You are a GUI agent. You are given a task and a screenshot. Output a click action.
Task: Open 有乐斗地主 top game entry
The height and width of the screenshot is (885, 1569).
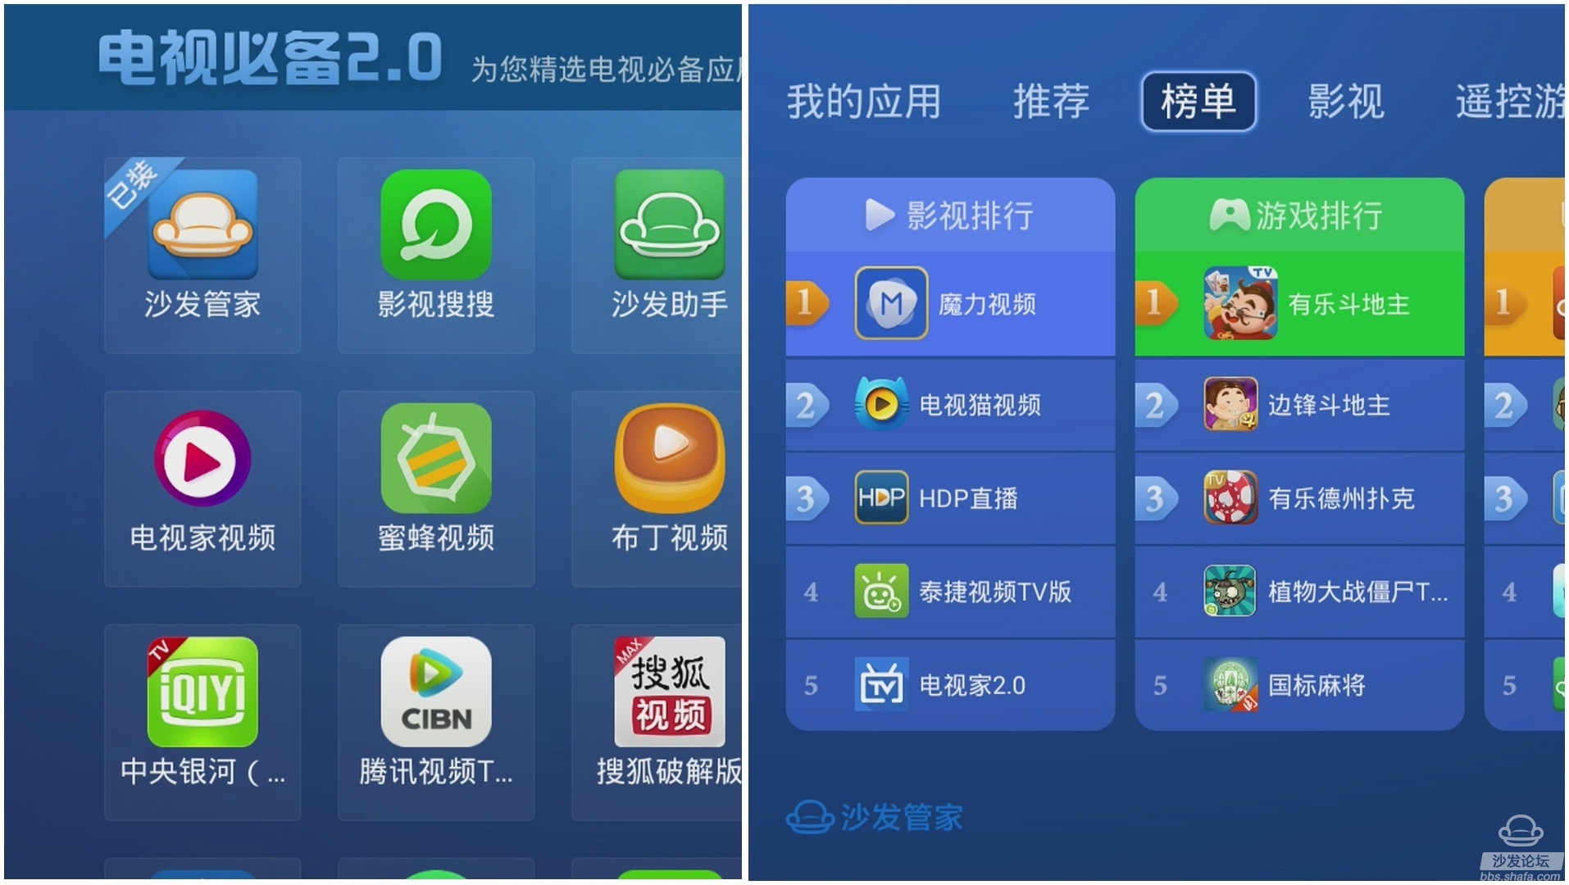point(1300,304)
